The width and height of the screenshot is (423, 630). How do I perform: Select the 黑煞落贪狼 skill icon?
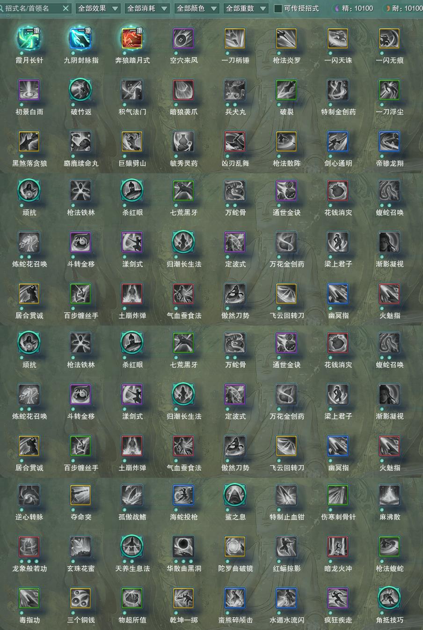(x=29, y=141)
